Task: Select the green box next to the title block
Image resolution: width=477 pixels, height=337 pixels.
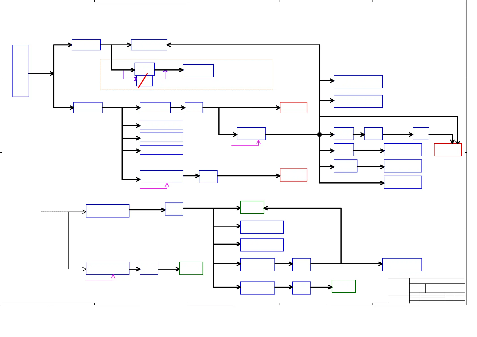Action: (344, 286)
